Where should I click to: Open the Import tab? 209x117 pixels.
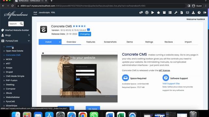click(x=188, y=42)
